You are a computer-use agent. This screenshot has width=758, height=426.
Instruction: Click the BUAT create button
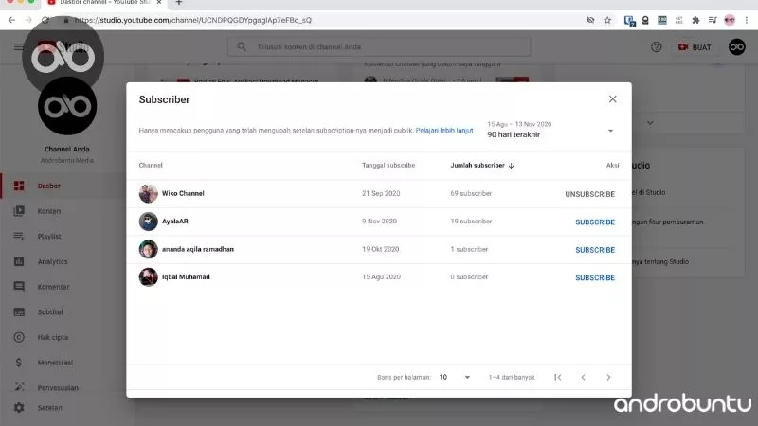(x=695, y=47)
